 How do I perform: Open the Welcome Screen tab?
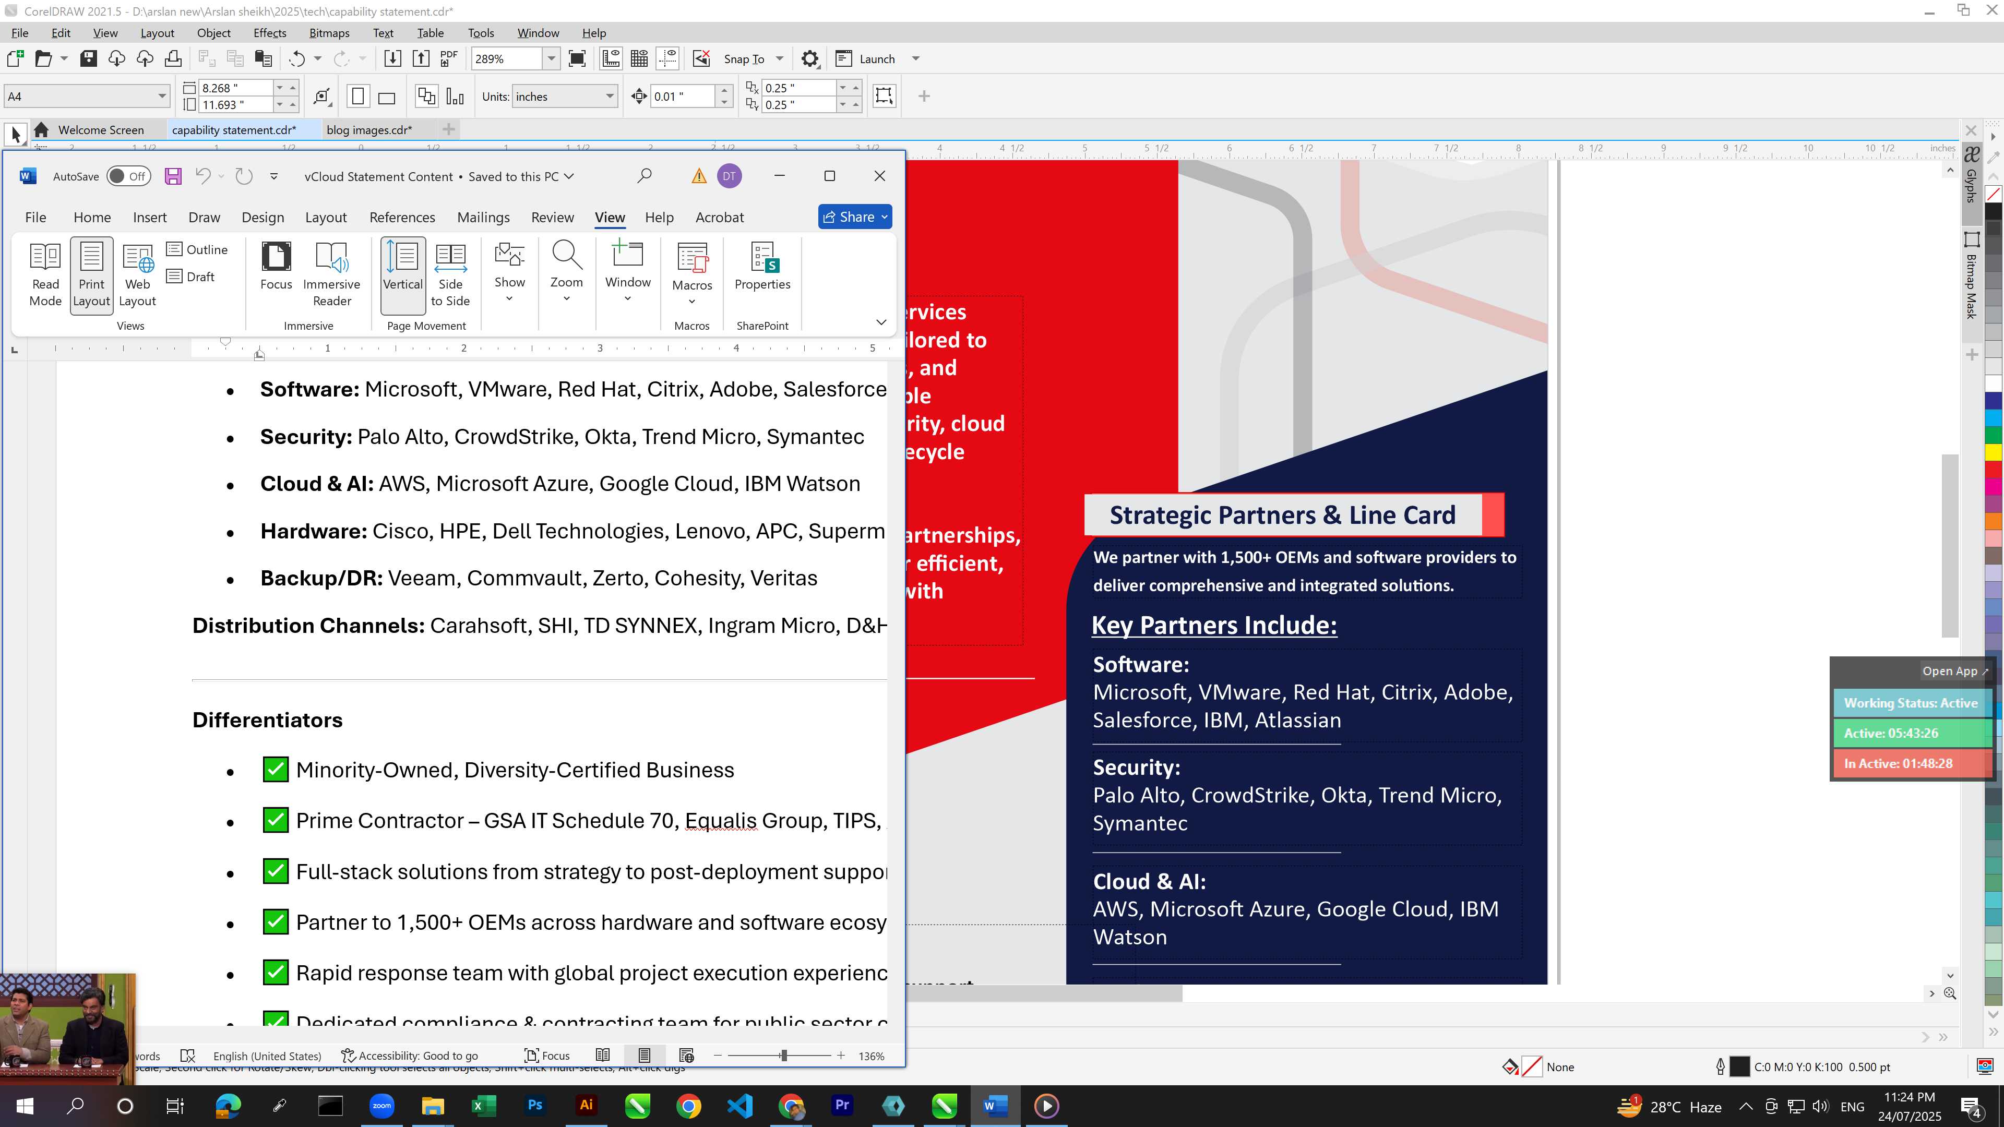pos(100,130)
